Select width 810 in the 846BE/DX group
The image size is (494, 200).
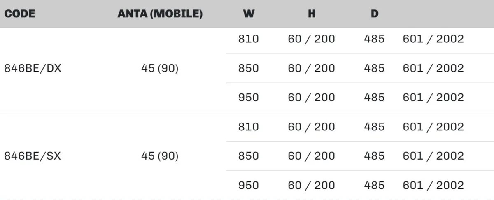point(249,39)
